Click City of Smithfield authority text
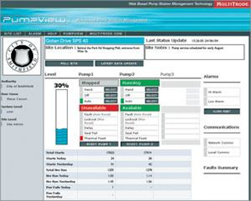The height and width of the screenshot is (201, 251). (20, 86)
